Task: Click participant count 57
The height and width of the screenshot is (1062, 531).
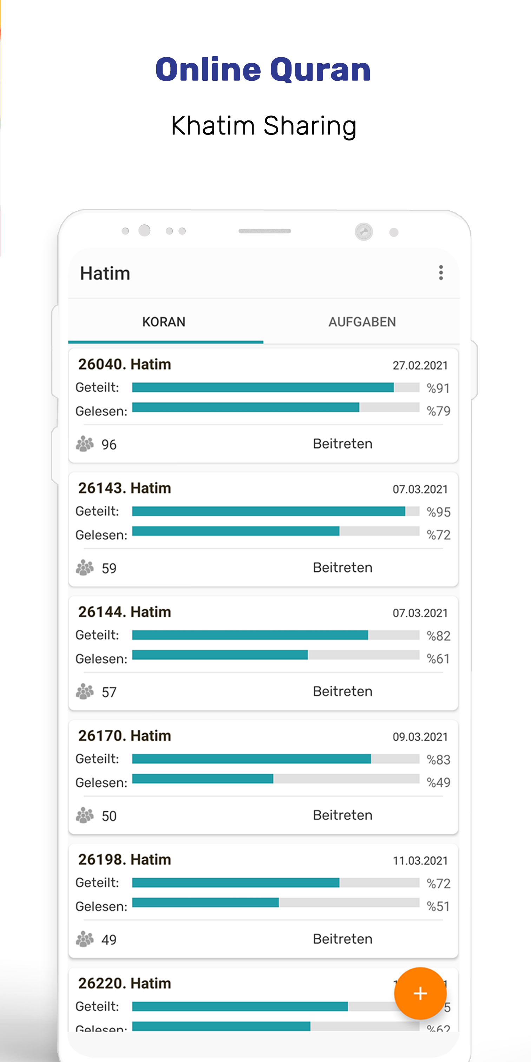Action: coord(109,692)
